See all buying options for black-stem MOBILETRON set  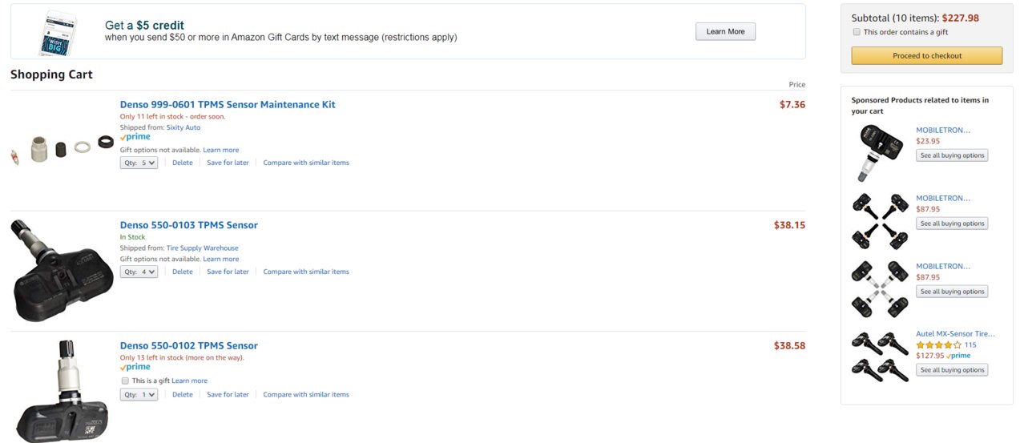coord(952,224)
